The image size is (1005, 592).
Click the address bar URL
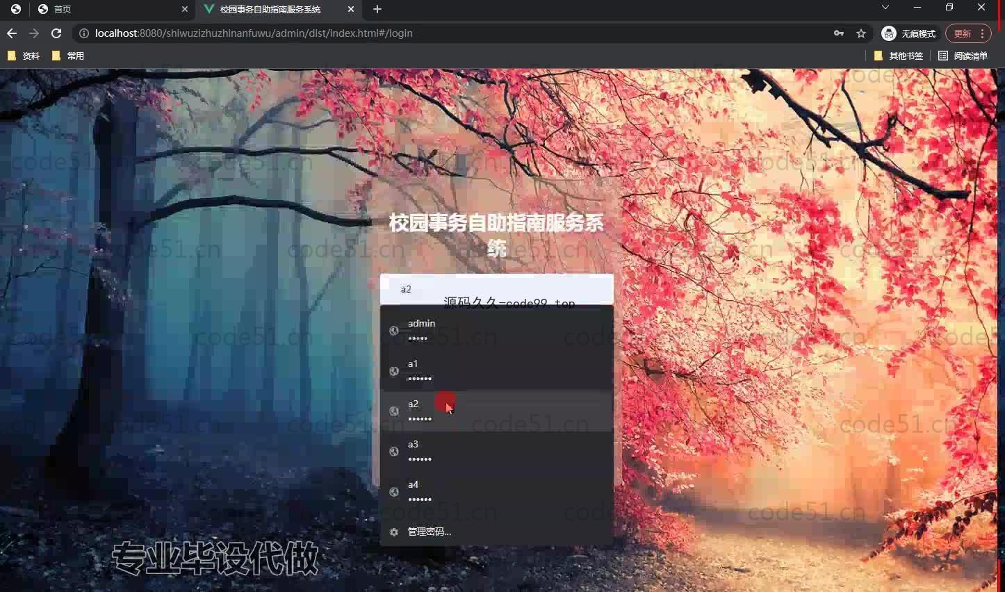pyautogui.click(x=254, y=33)
